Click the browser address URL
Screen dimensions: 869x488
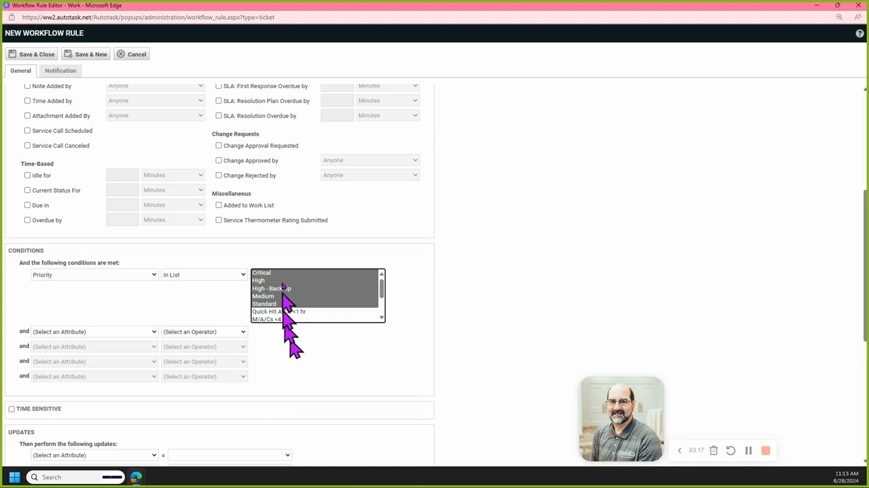pos(148,17)
